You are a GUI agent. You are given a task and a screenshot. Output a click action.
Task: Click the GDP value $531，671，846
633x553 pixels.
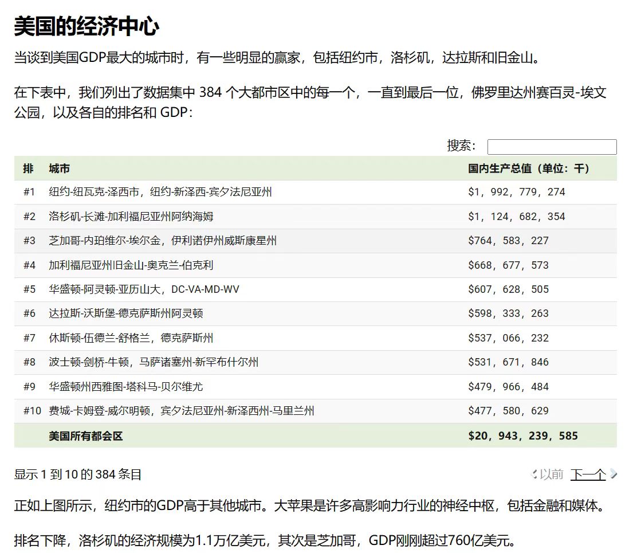(x=508, y=362)
